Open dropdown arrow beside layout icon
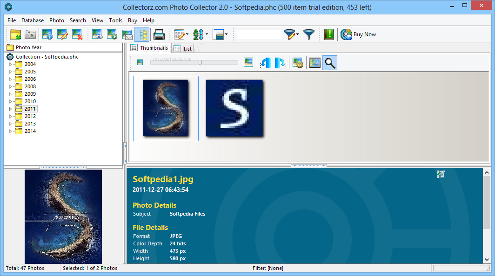This screenshot has height=276, width=495. (227, 34)
